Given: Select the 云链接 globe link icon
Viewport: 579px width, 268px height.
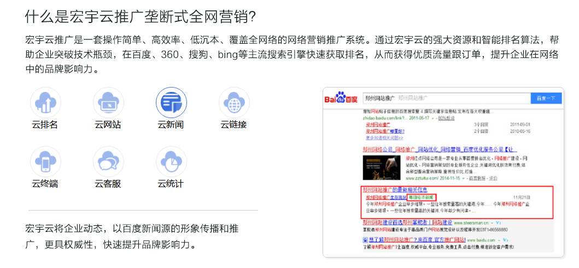Looking at the screenshot, I should click(234, 102).
